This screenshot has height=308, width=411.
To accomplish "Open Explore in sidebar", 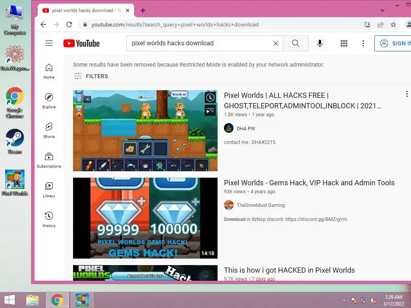I will [49, 101].
